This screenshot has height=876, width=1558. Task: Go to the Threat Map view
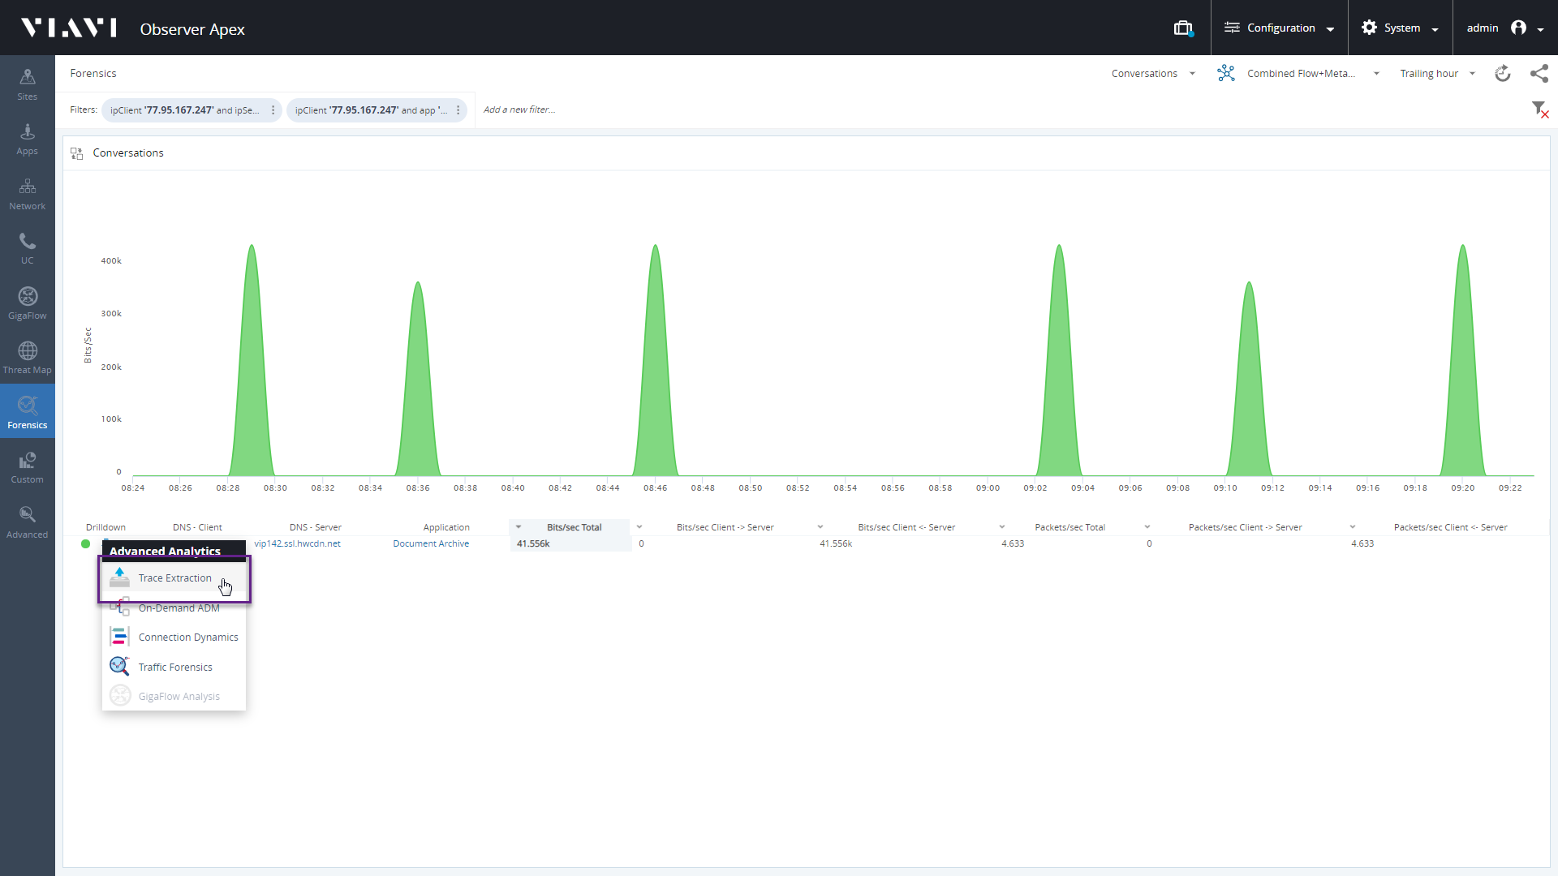coord(28,357)
